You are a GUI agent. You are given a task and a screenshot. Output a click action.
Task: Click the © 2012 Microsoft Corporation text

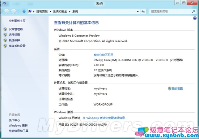pyautogui.click(x=93, y=41)
